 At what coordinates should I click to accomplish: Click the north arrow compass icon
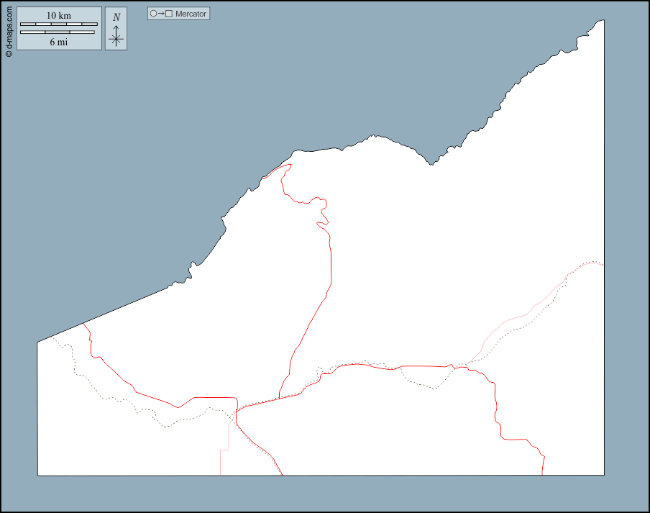point(116,29)
